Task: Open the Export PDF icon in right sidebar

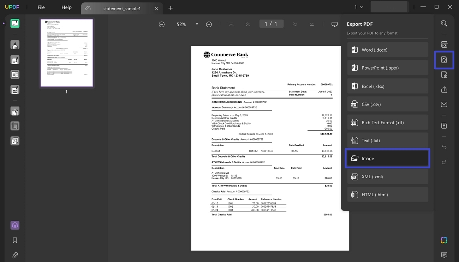Action: click(x=444, y=60)
